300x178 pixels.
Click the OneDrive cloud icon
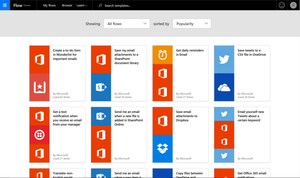(224, 87)
